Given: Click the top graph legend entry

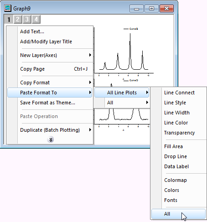Looking at the screenshot, I should pyautogui.click(x=131, y=29).
